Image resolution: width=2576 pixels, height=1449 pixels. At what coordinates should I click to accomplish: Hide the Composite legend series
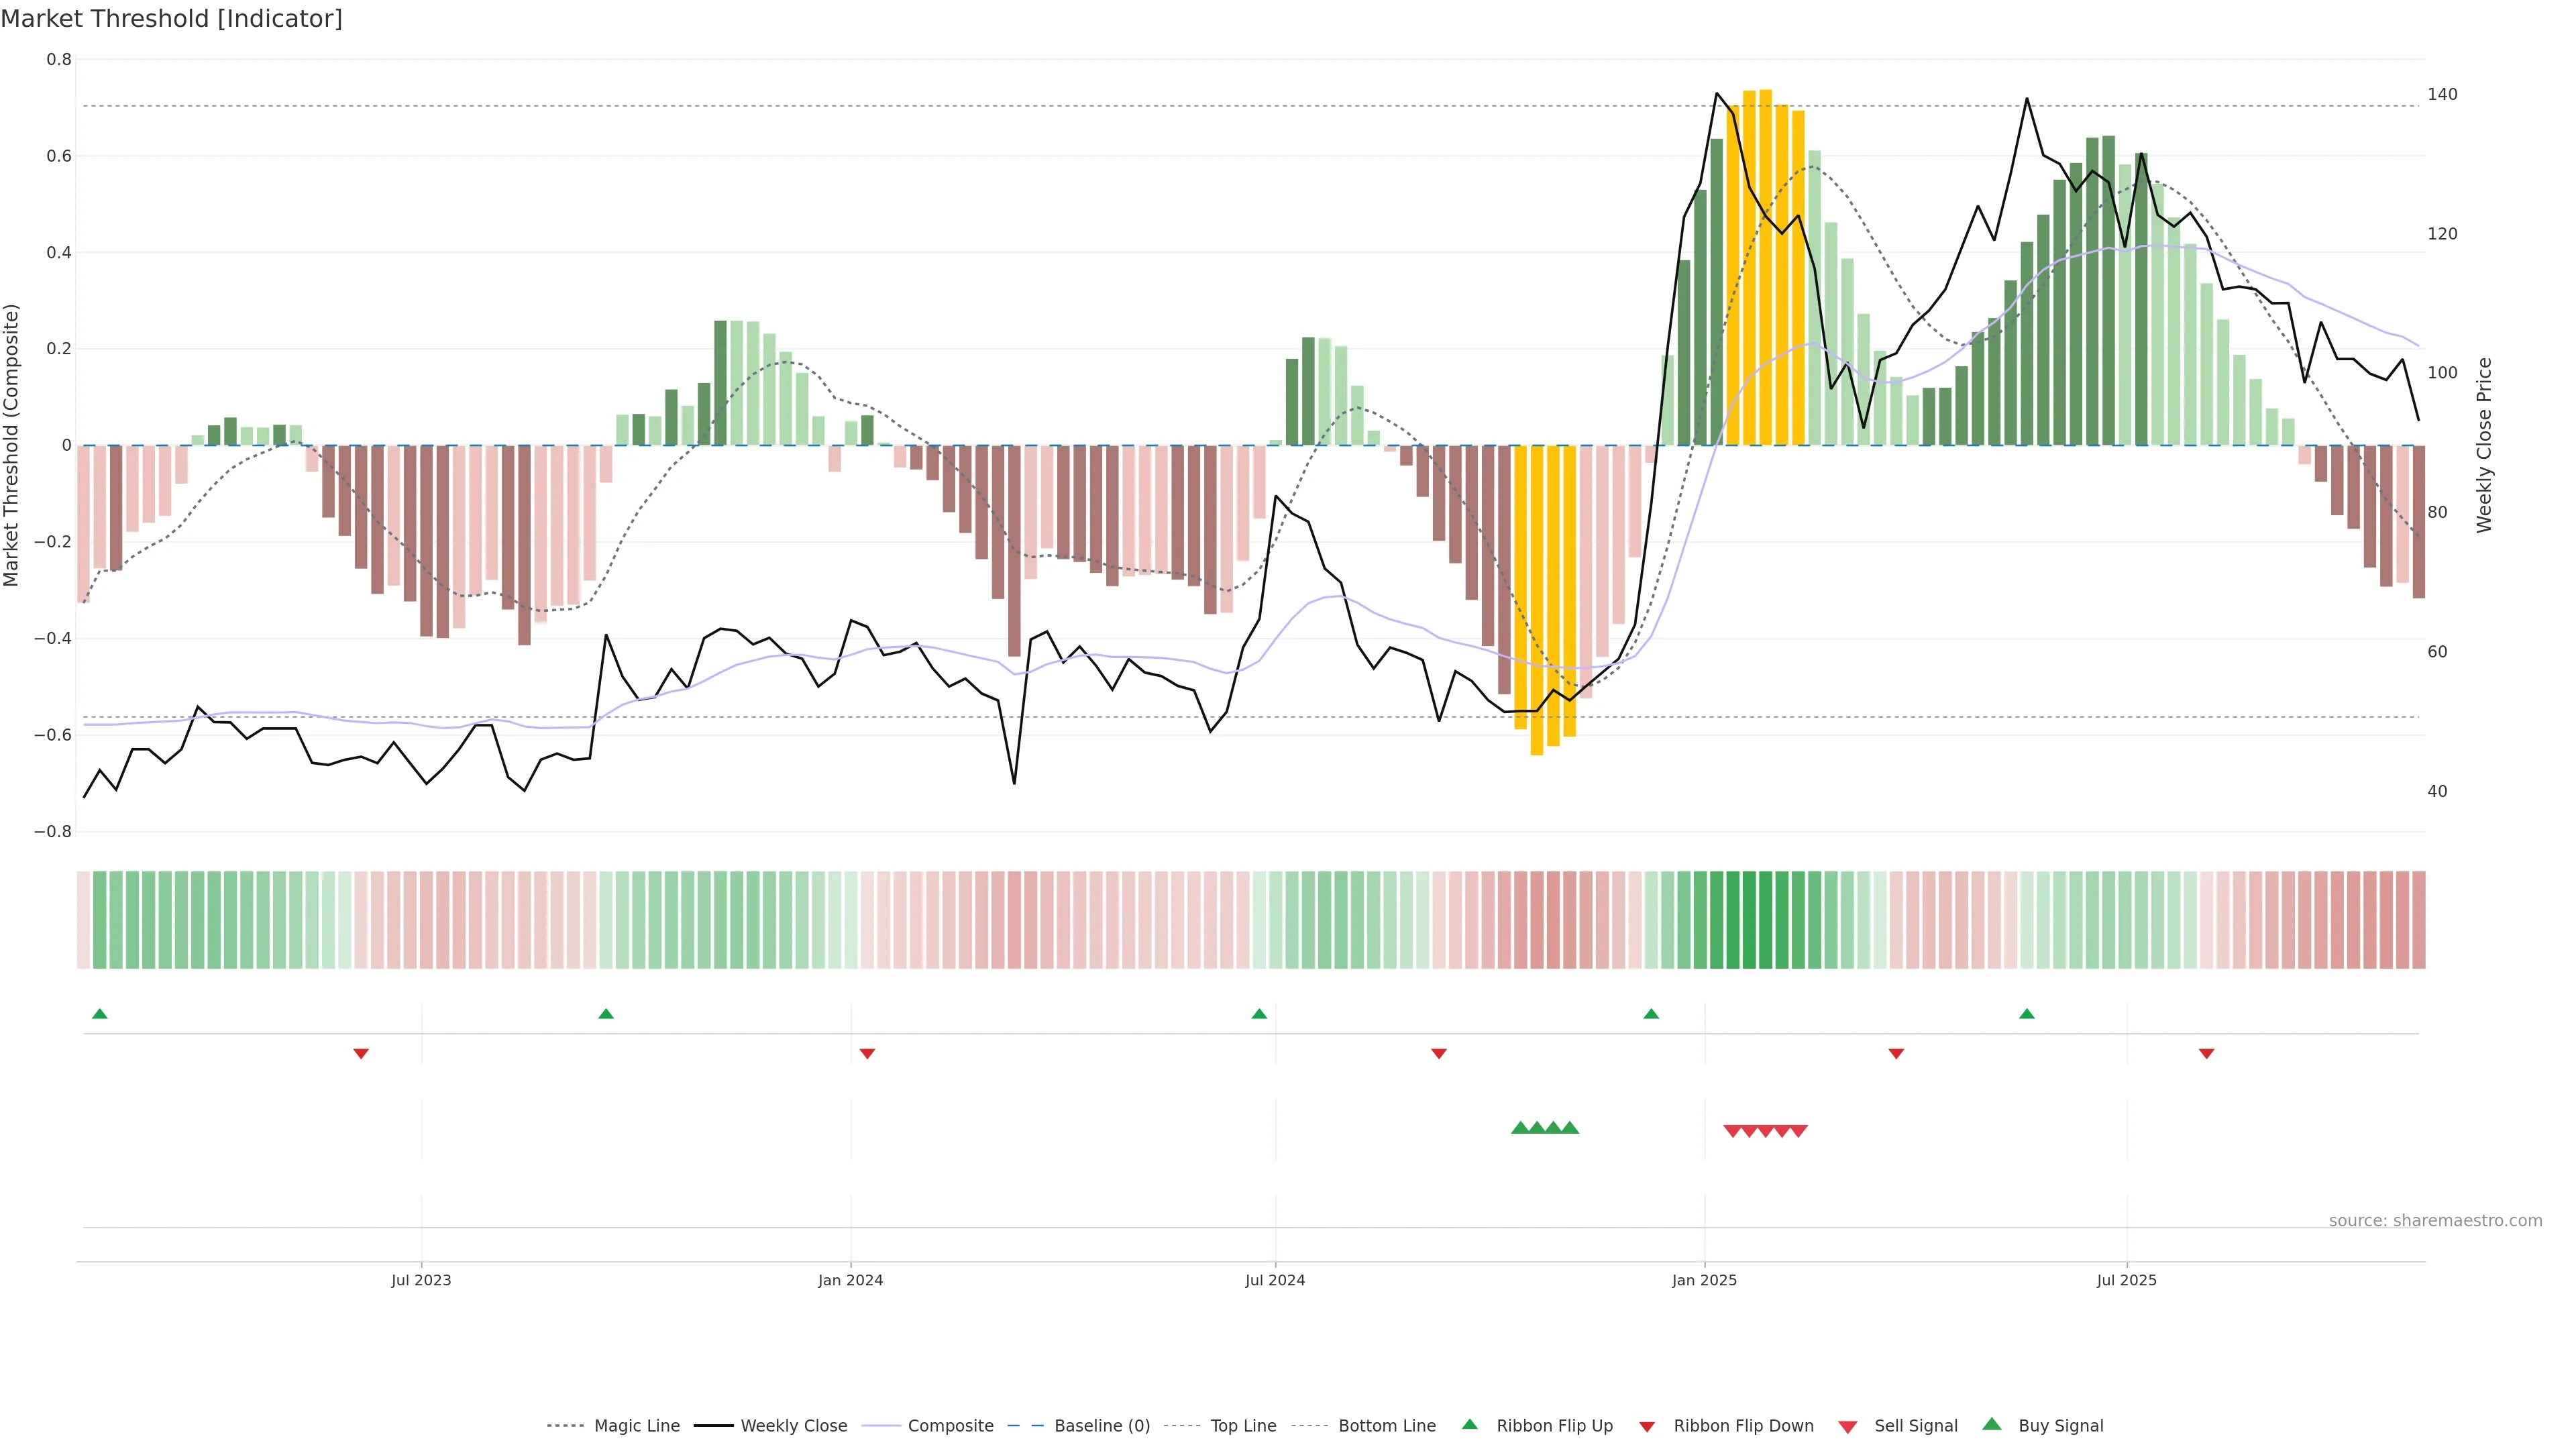point(950,1426)
